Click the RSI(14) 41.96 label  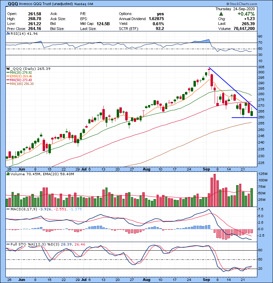24,33
